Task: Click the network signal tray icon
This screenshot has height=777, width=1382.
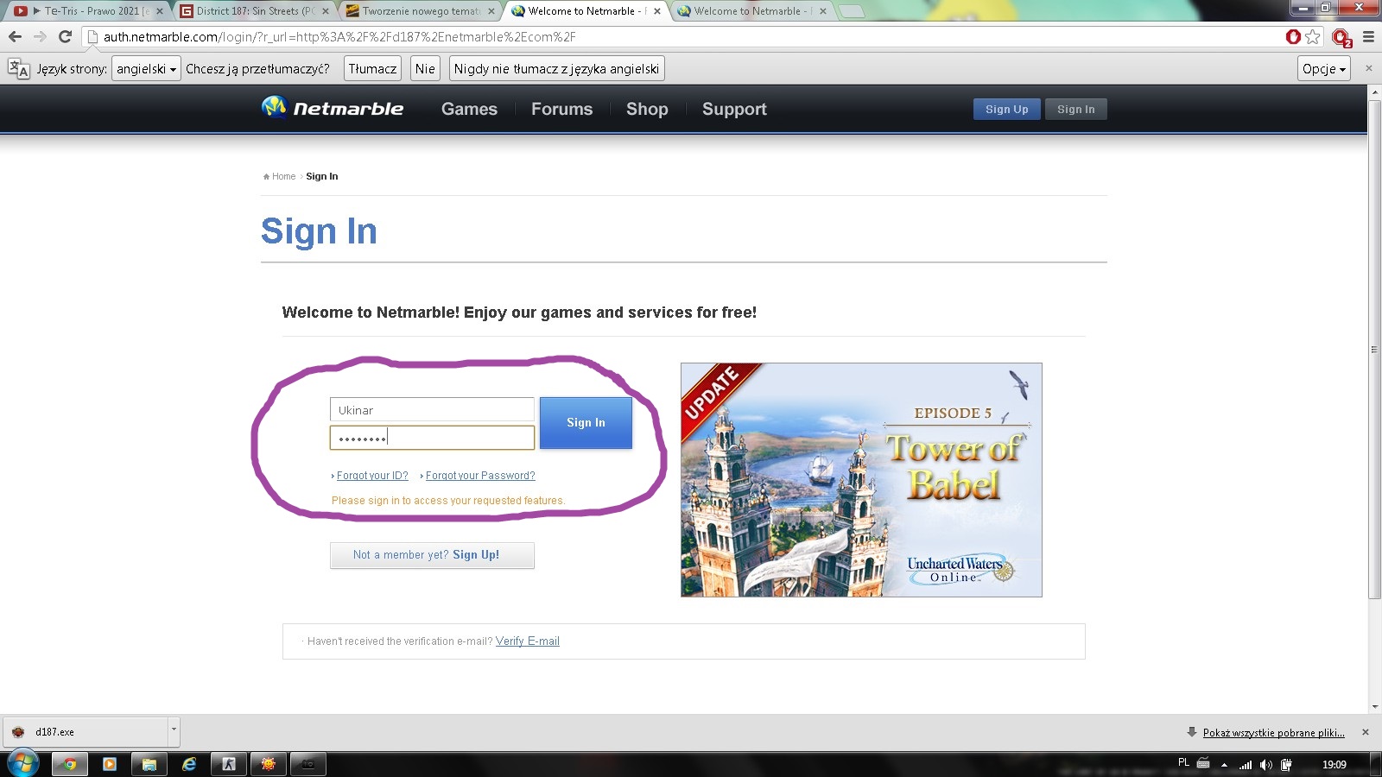Action: pyautogui.click(x=1246, y=765)
